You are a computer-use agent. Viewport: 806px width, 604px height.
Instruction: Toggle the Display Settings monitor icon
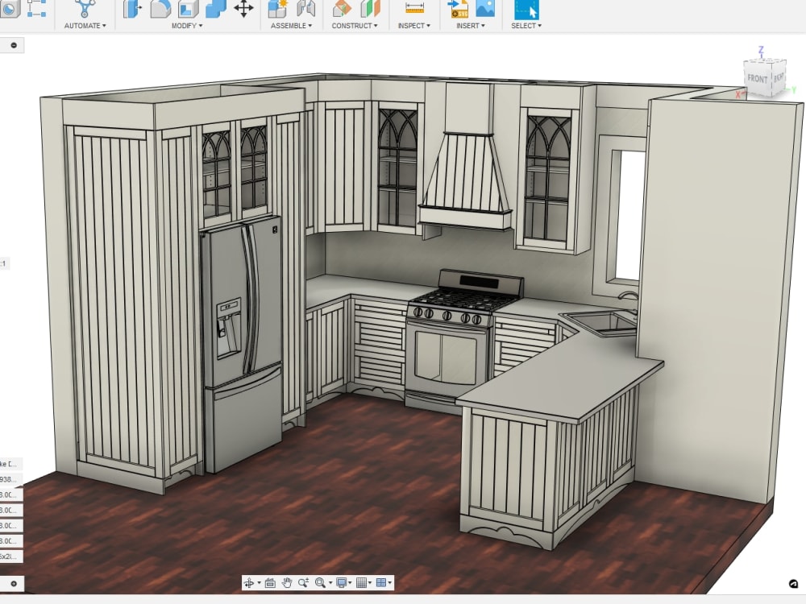click(341, 581)
